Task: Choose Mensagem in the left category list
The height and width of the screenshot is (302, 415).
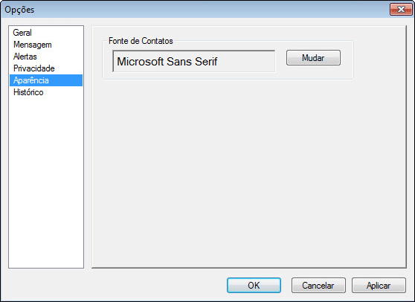Action: coord(32,45)
